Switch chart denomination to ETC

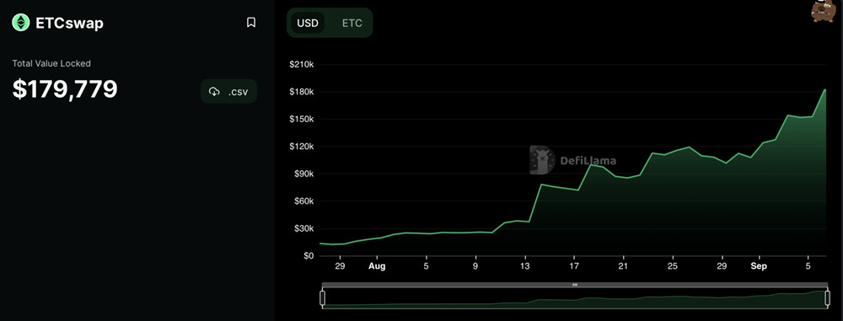tap(352, 23)
